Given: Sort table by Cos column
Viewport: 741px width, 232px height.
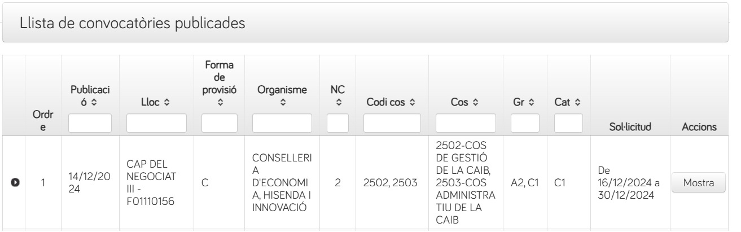Looking at the screenshot, I should pos(466,103).
